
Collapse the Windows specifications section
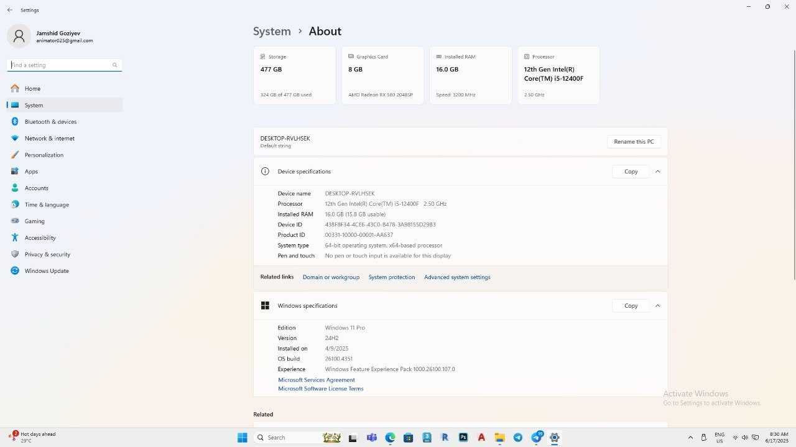pyautogui.click(x=657, y=306)
